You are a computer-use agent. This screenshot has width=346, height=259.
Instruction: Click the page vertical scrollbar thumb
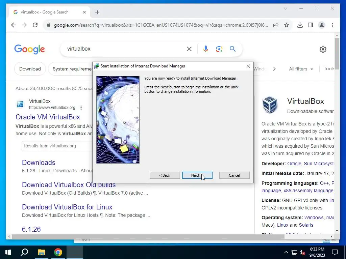pyautogui.click(x=337, y=54)
